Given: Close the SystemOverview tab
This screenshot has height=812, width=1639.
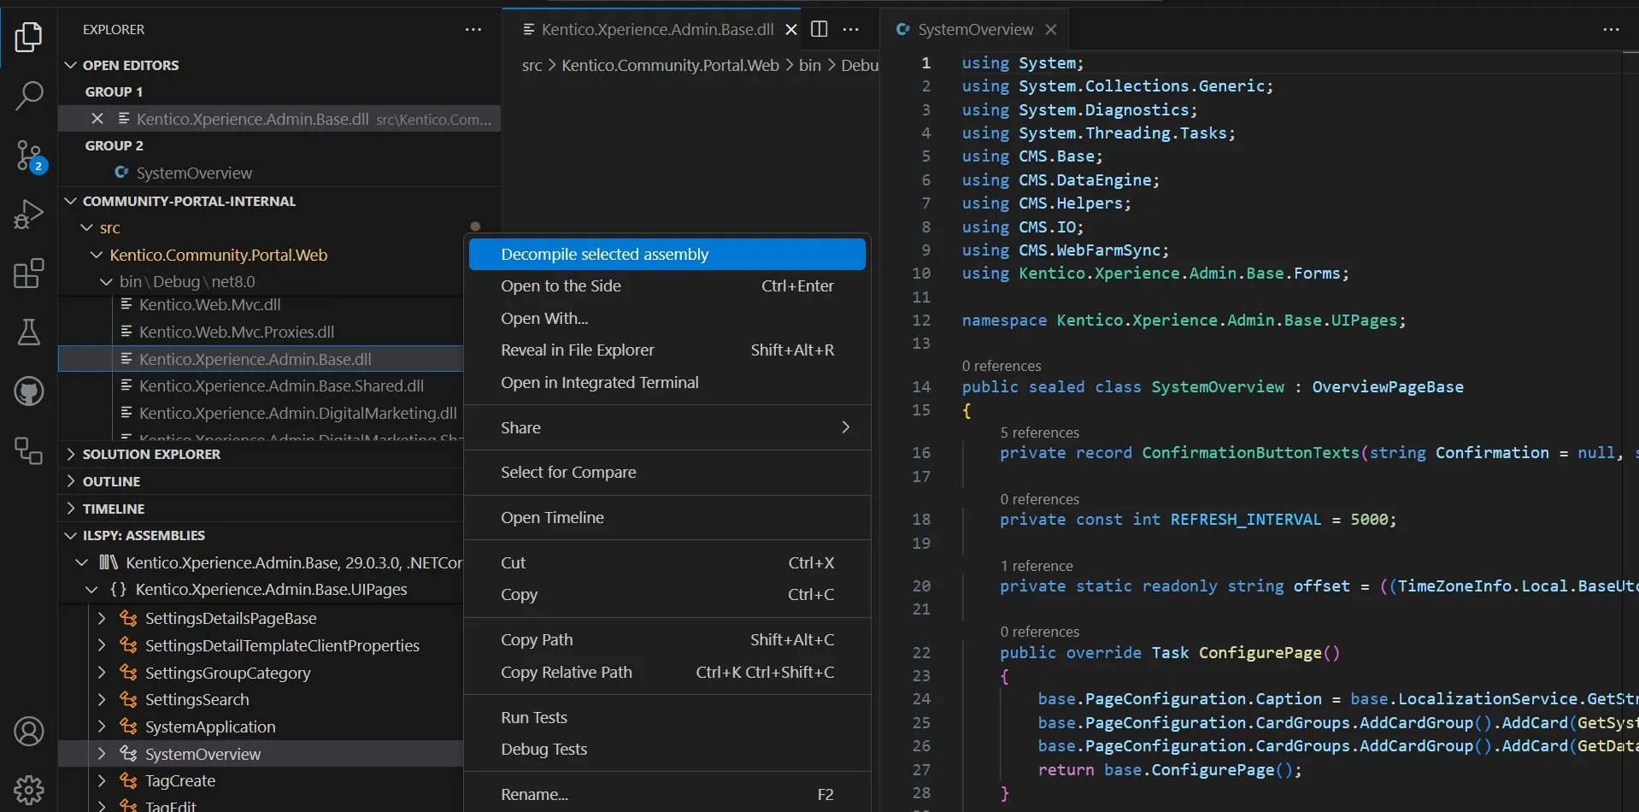Looking at the screenshot, I should 1051,30.
